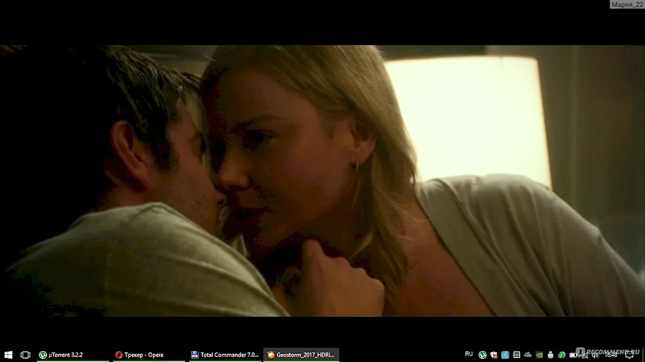Switch to the Трекер - Opera window

tap(149, 355)
